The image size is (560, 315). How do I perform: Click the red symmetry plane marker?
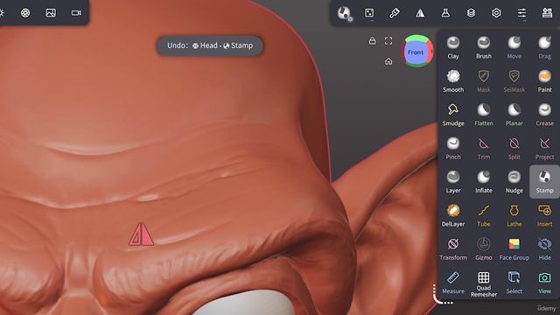click(141, 234)
